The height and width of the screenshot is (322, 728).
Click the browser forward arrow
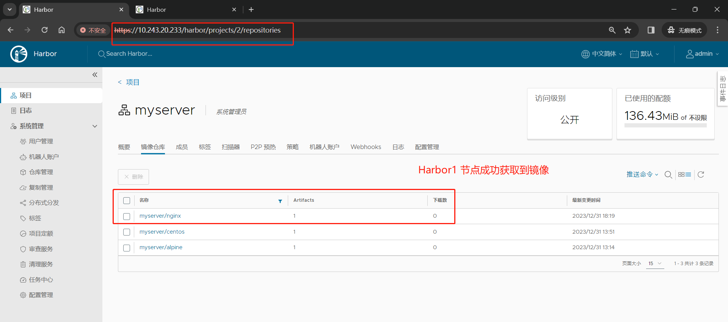(x=27, y=30)
